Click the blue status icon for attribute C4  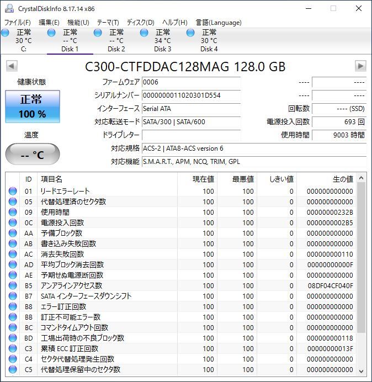(x=13, y=359)
